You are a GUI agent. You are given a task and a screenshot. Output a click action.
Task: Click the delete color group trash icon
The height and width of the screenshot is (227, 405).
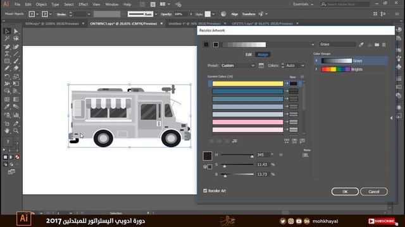[384, 45]
